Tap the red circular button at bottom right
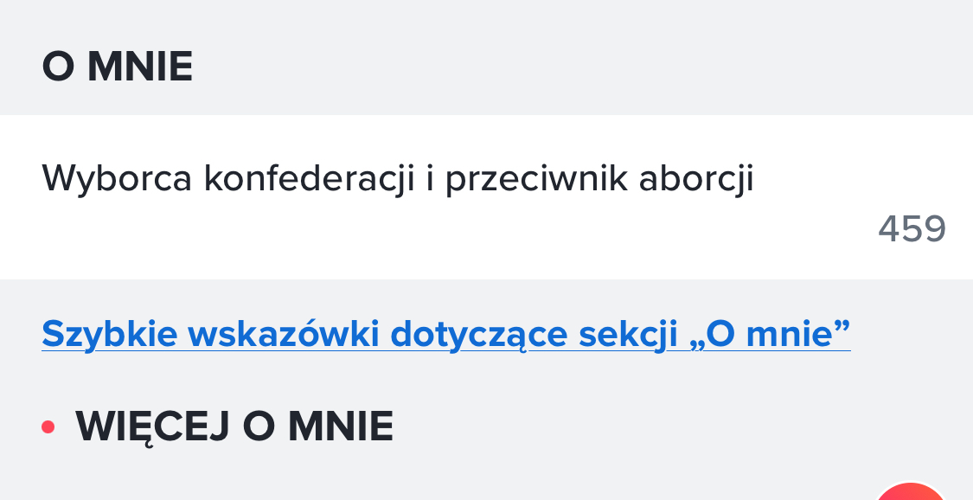 click(x=911, y=493)
